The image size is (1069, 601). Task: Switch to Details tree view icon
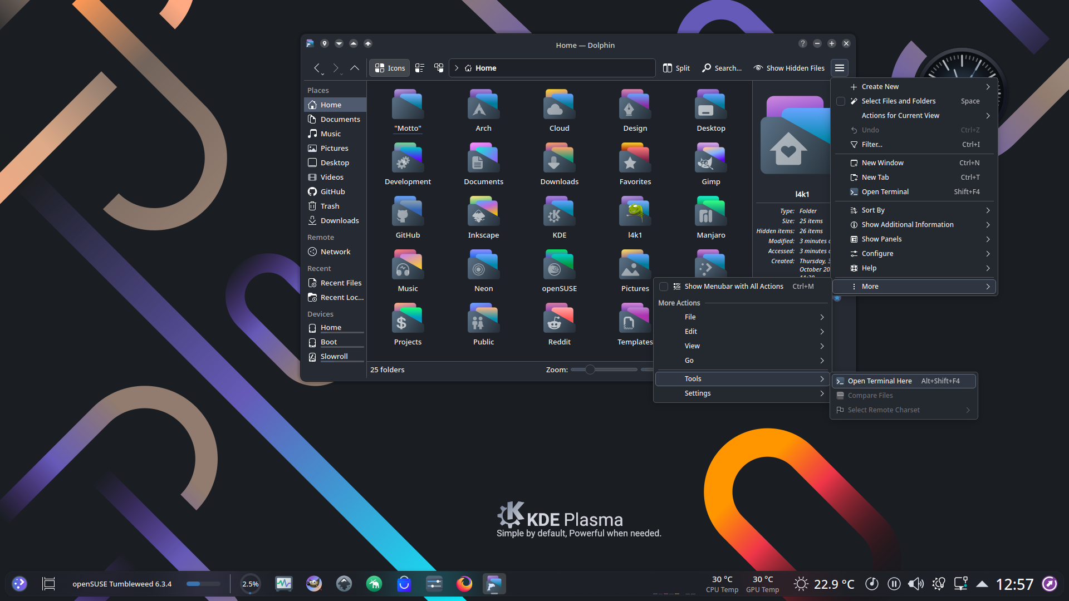pos(439,68)
